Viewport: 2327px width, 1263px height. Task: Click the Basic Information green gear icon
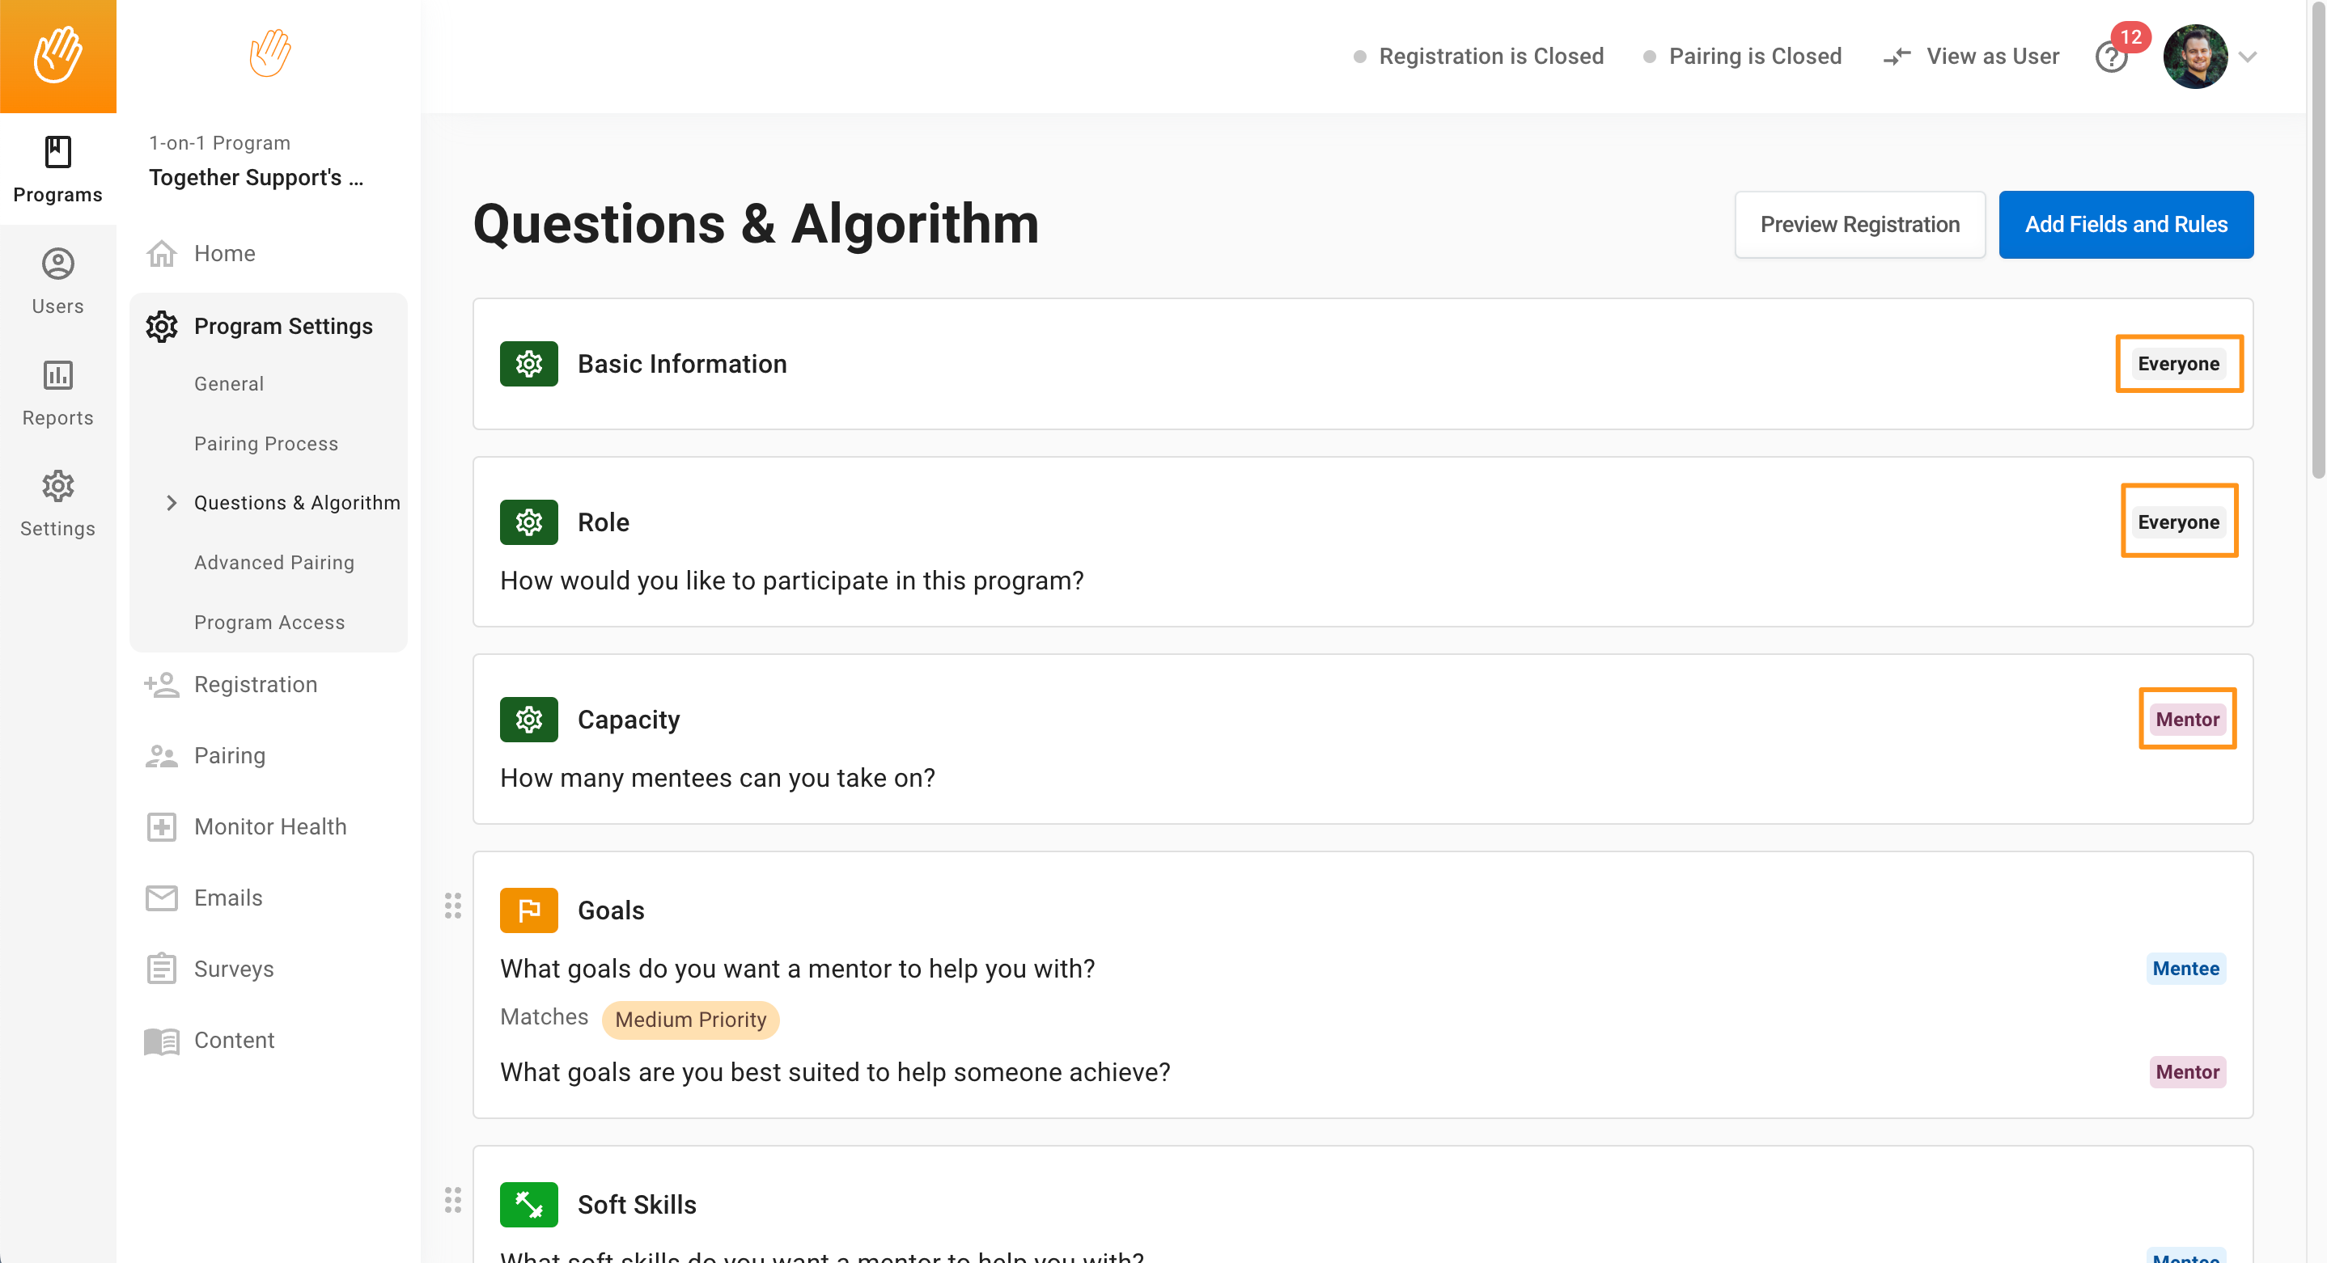pyautogui.click(x=528, y=364)
